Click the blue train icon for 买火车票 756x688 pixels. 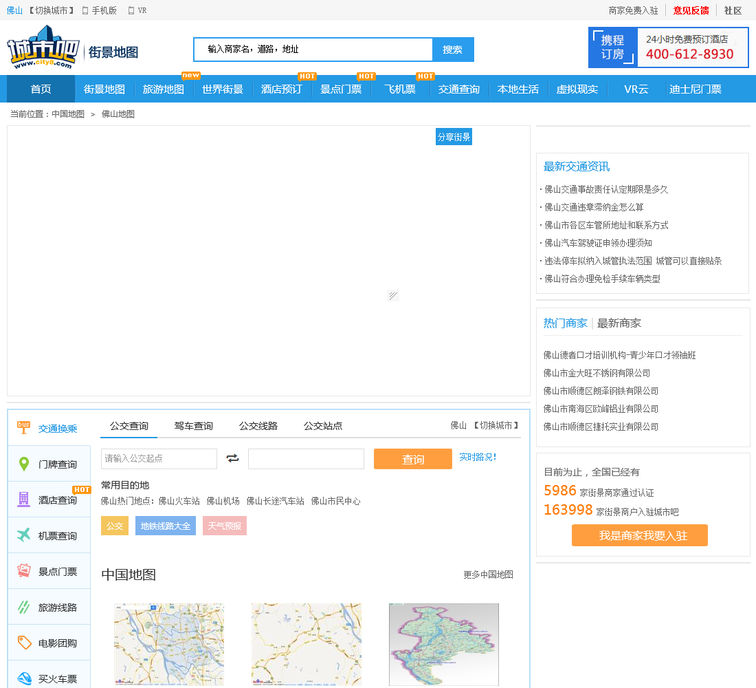tap(24, 678)
